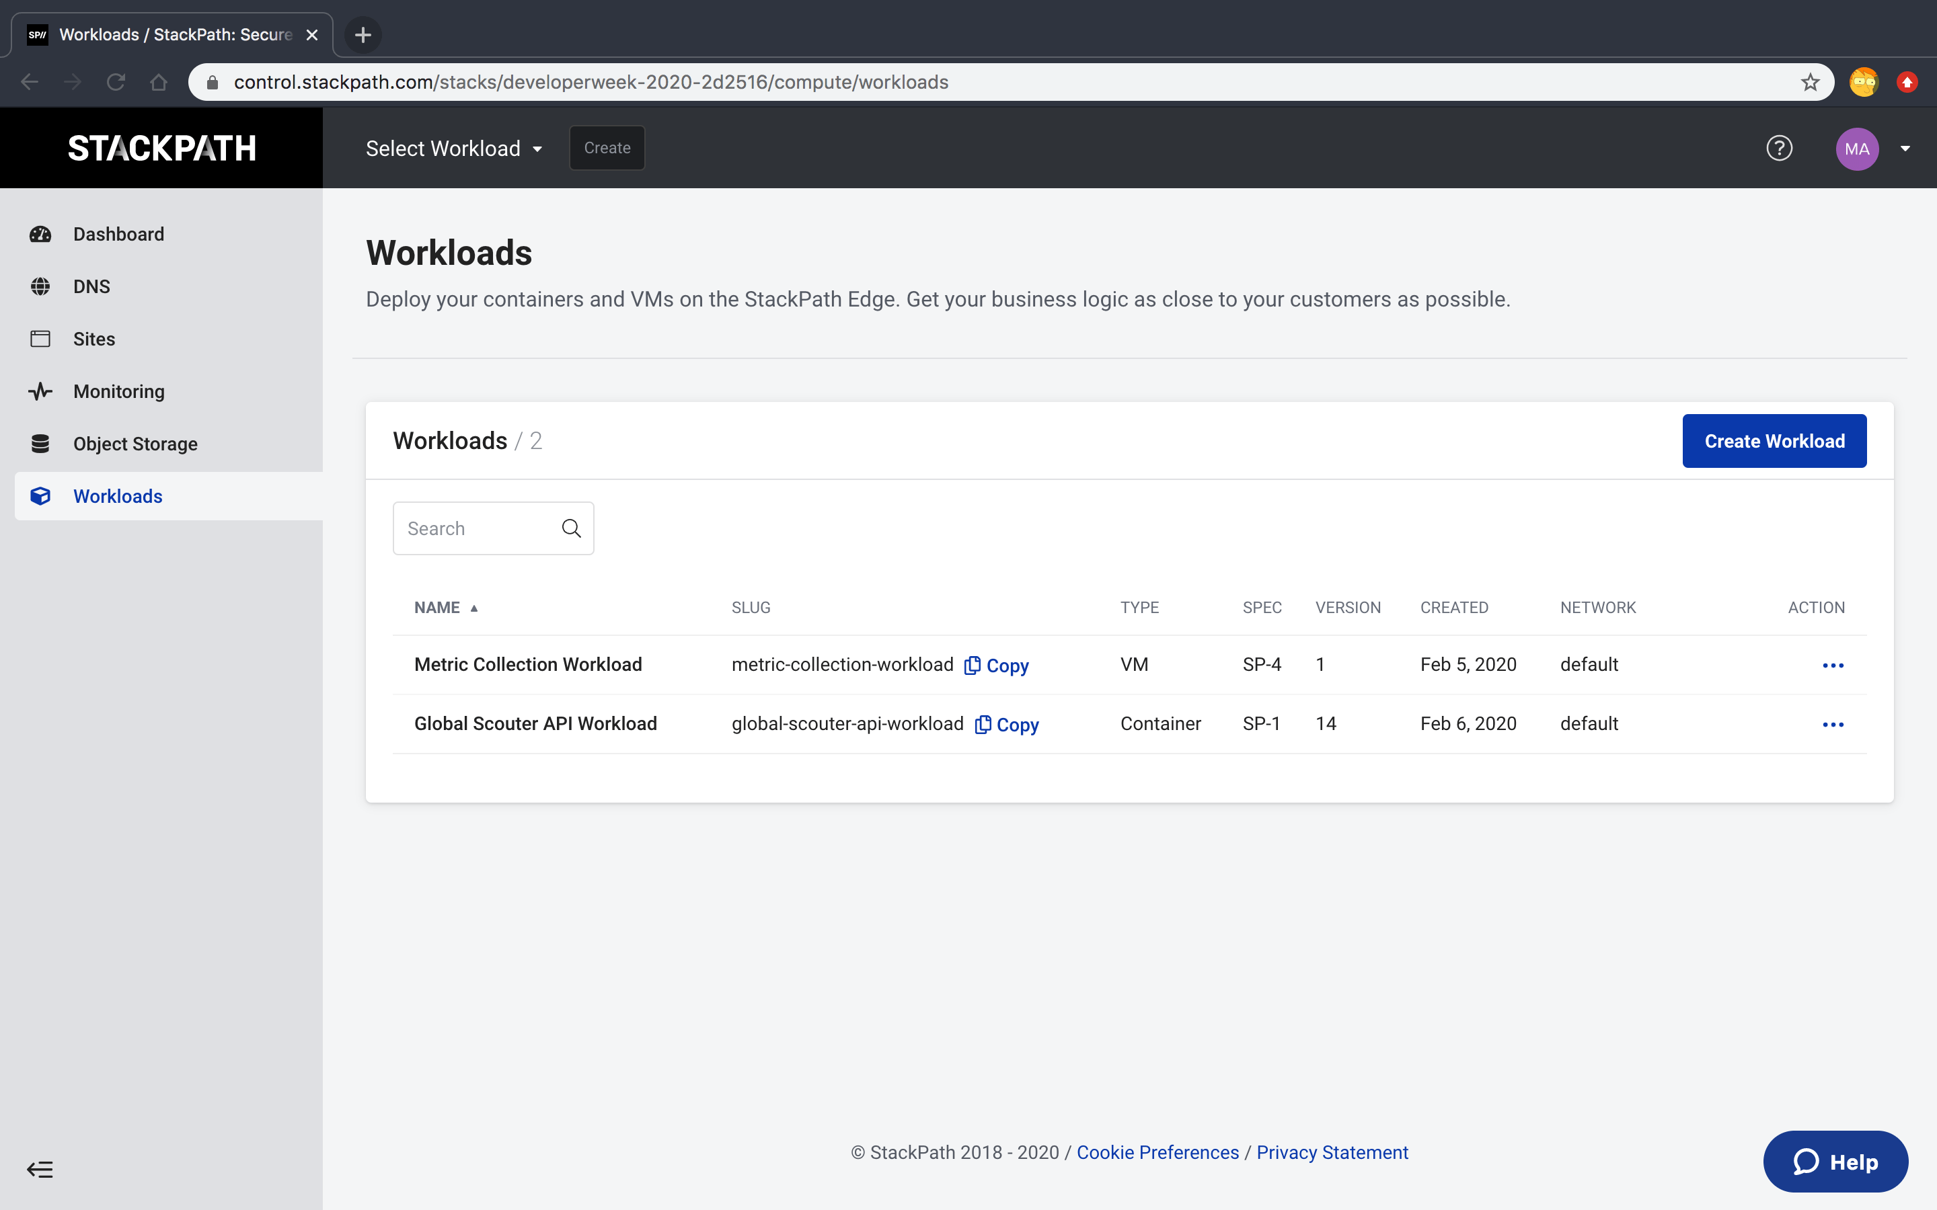Click the StackPath logo
The width and height of the screenshot is (1937, 1210).
tap(161, 148)
